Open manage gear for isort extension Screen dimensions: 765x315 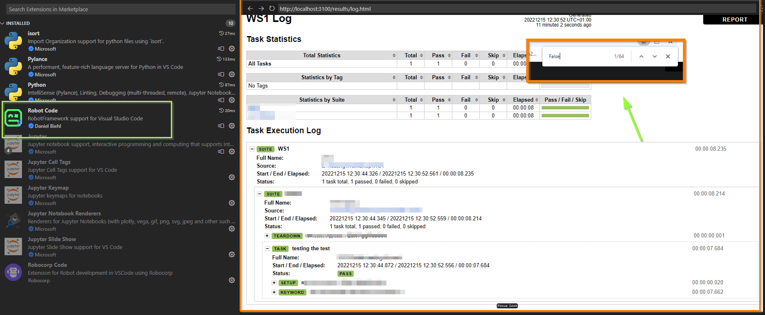pyautogui.click(x=232, y=49)
